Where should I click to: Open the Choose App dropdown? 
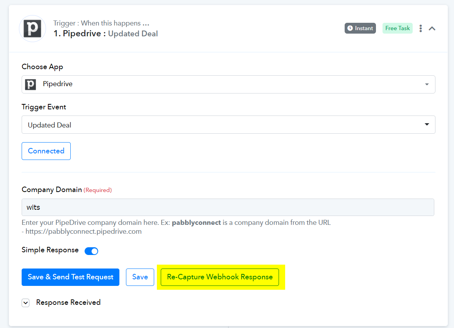(228, 84)
